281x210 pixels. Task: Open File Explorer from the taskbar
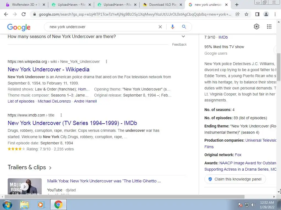coord(24,205)
